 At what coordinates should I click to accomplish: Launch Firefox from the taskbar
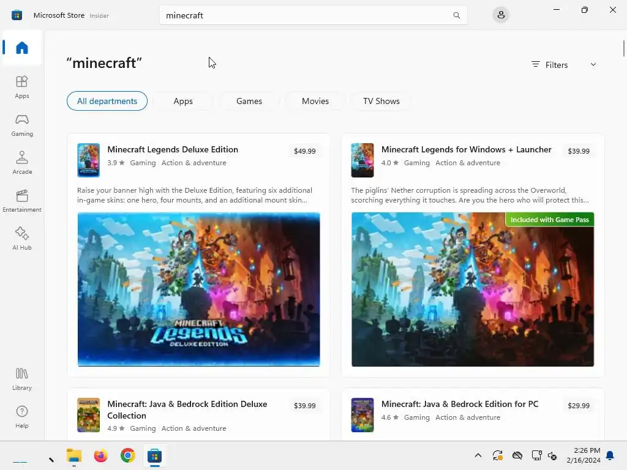[101, 455]
